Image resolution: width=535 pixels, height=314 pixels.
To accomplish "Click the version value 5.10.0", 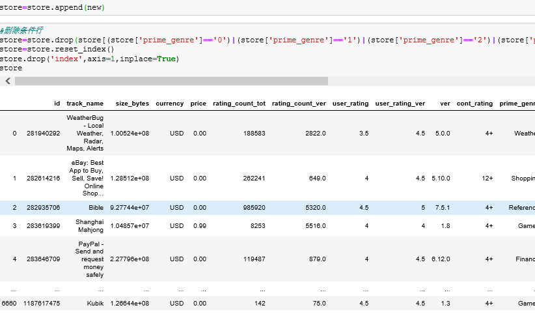I will tap(441, 178).
